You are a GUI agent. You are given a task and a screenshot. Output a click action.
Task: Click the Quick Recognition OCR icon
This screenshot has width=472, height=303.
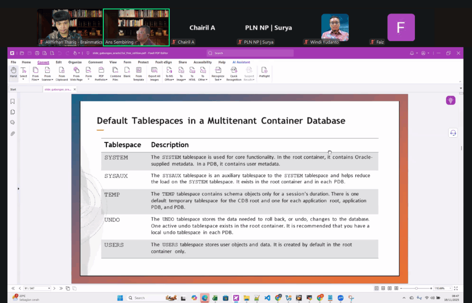coord(234,73)
